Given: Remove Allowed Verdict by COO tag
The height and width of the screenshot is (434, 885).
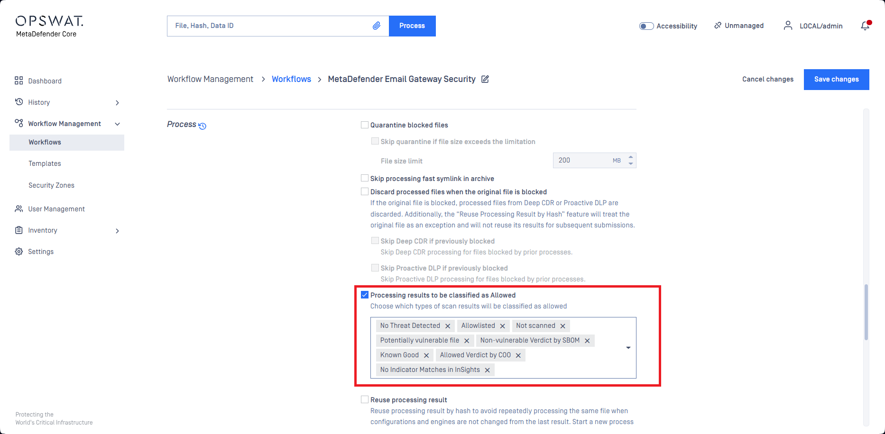Looking at the screenshot, I should point(518,355).
